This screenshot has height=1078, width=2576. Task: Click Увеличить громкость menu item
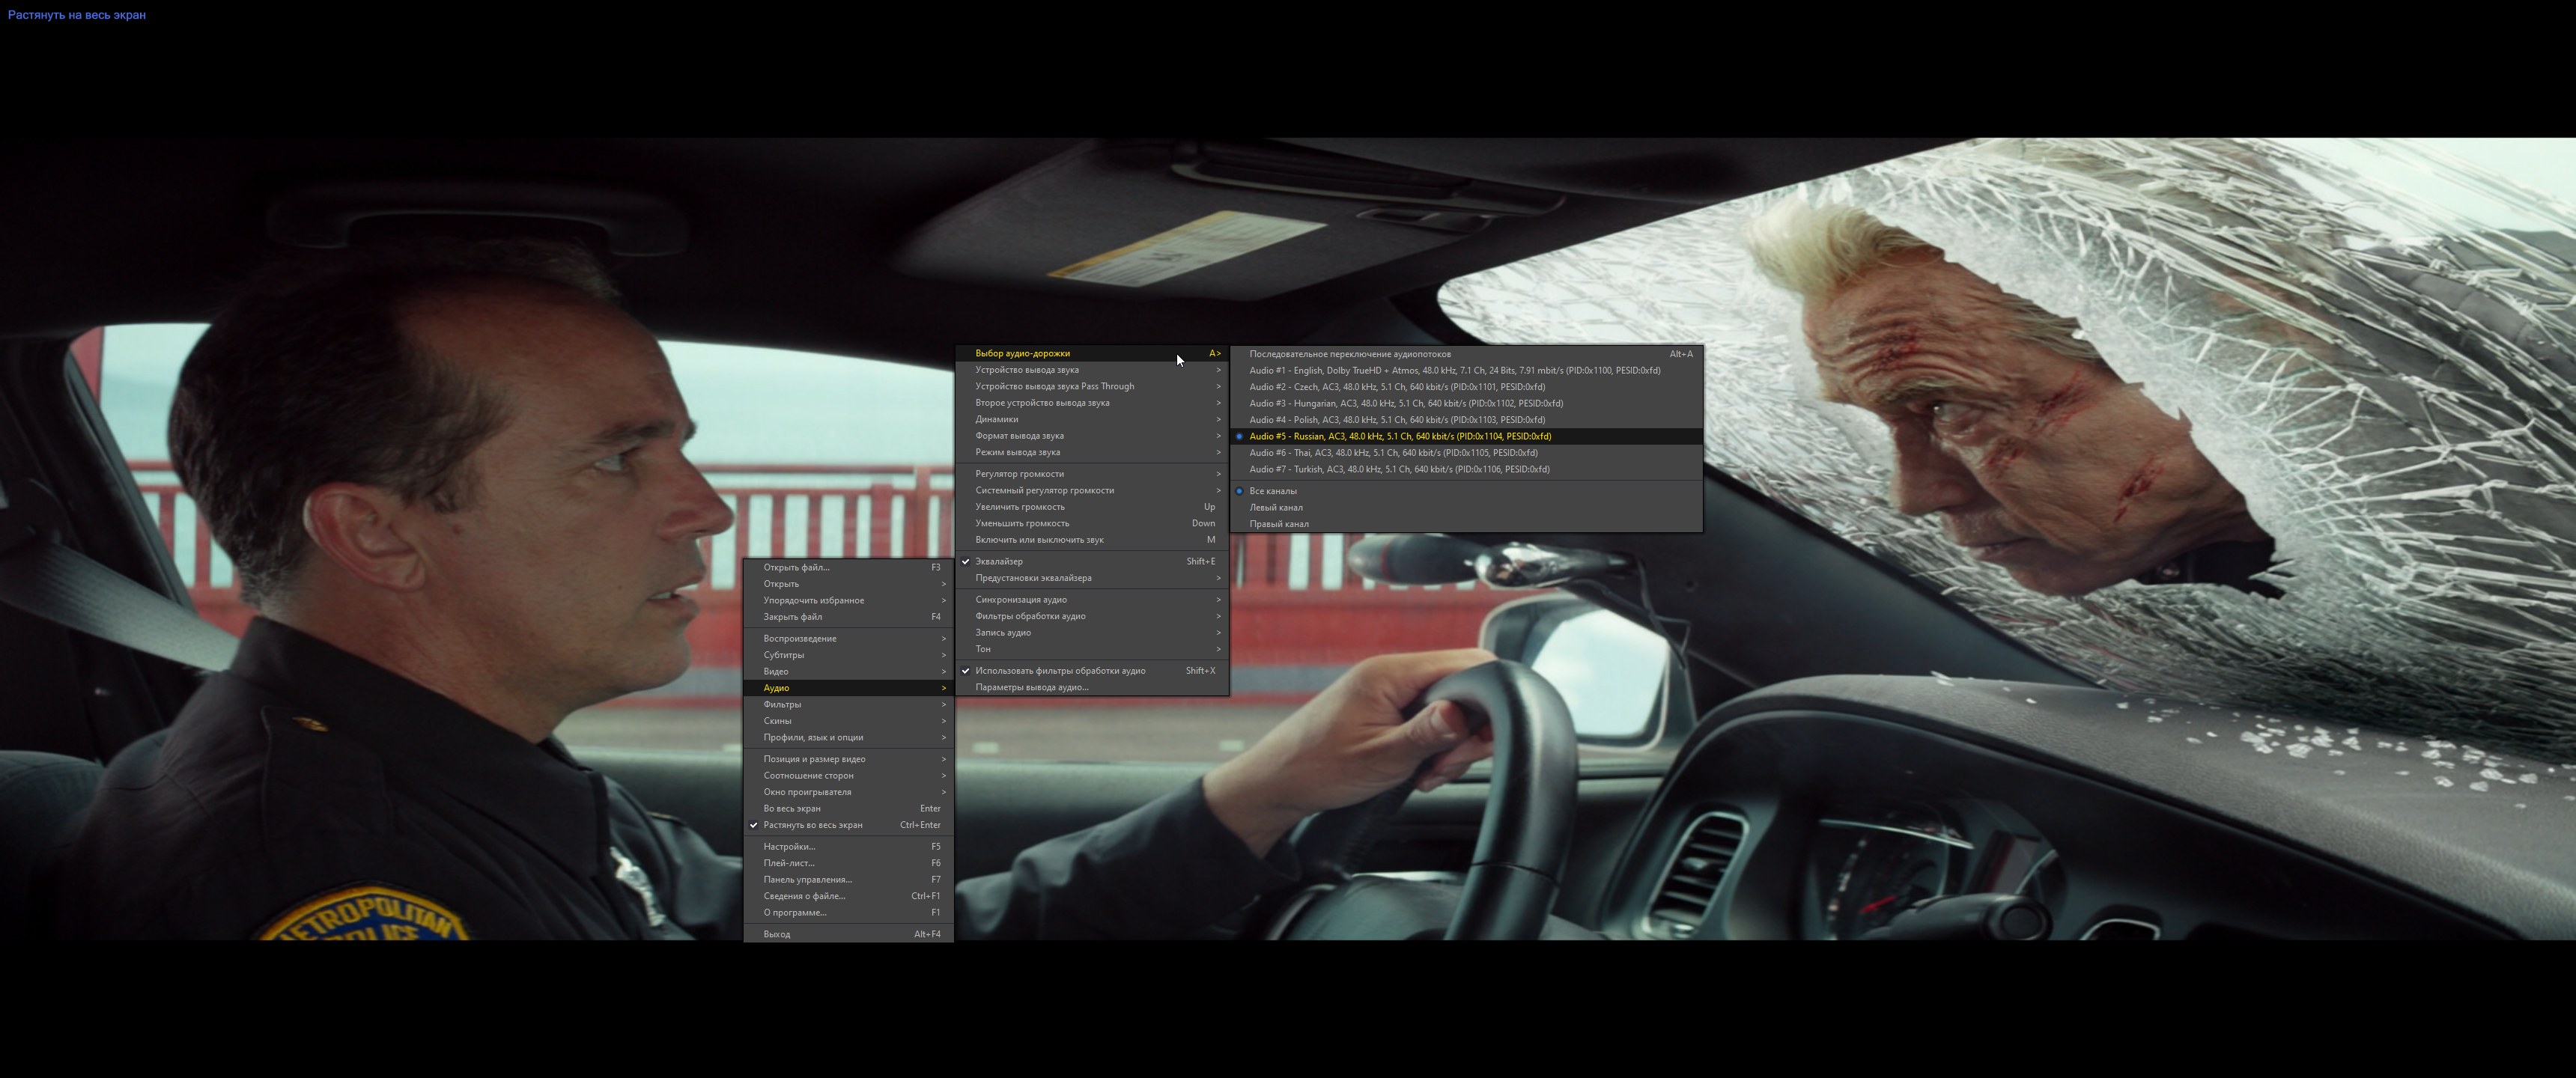pyautogui.click(x=1092, y=507)
